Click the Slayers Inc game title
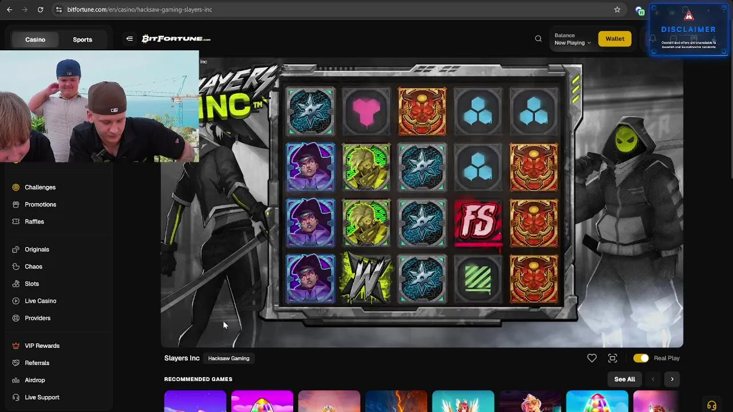 182,358
